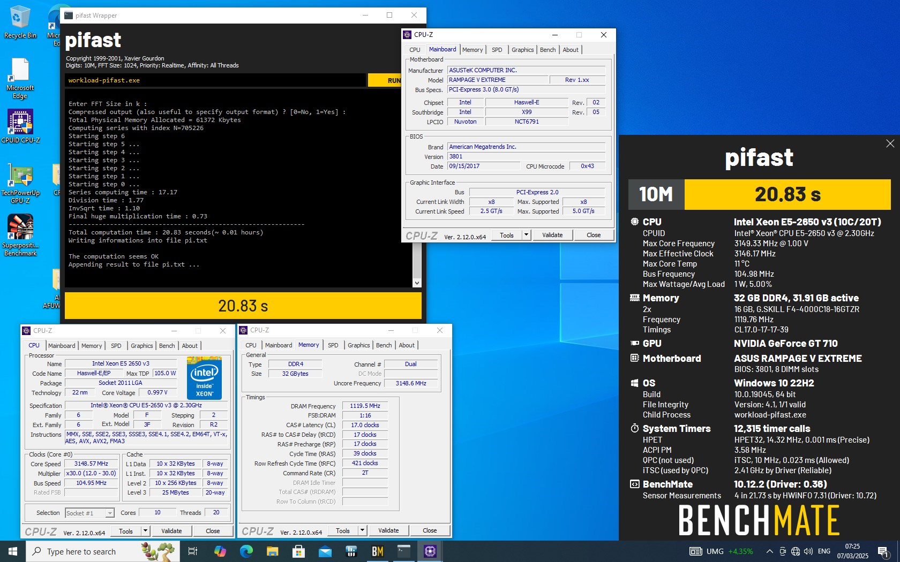Select the SPD tab in the Memory CPU-Z window

point(333,345)
